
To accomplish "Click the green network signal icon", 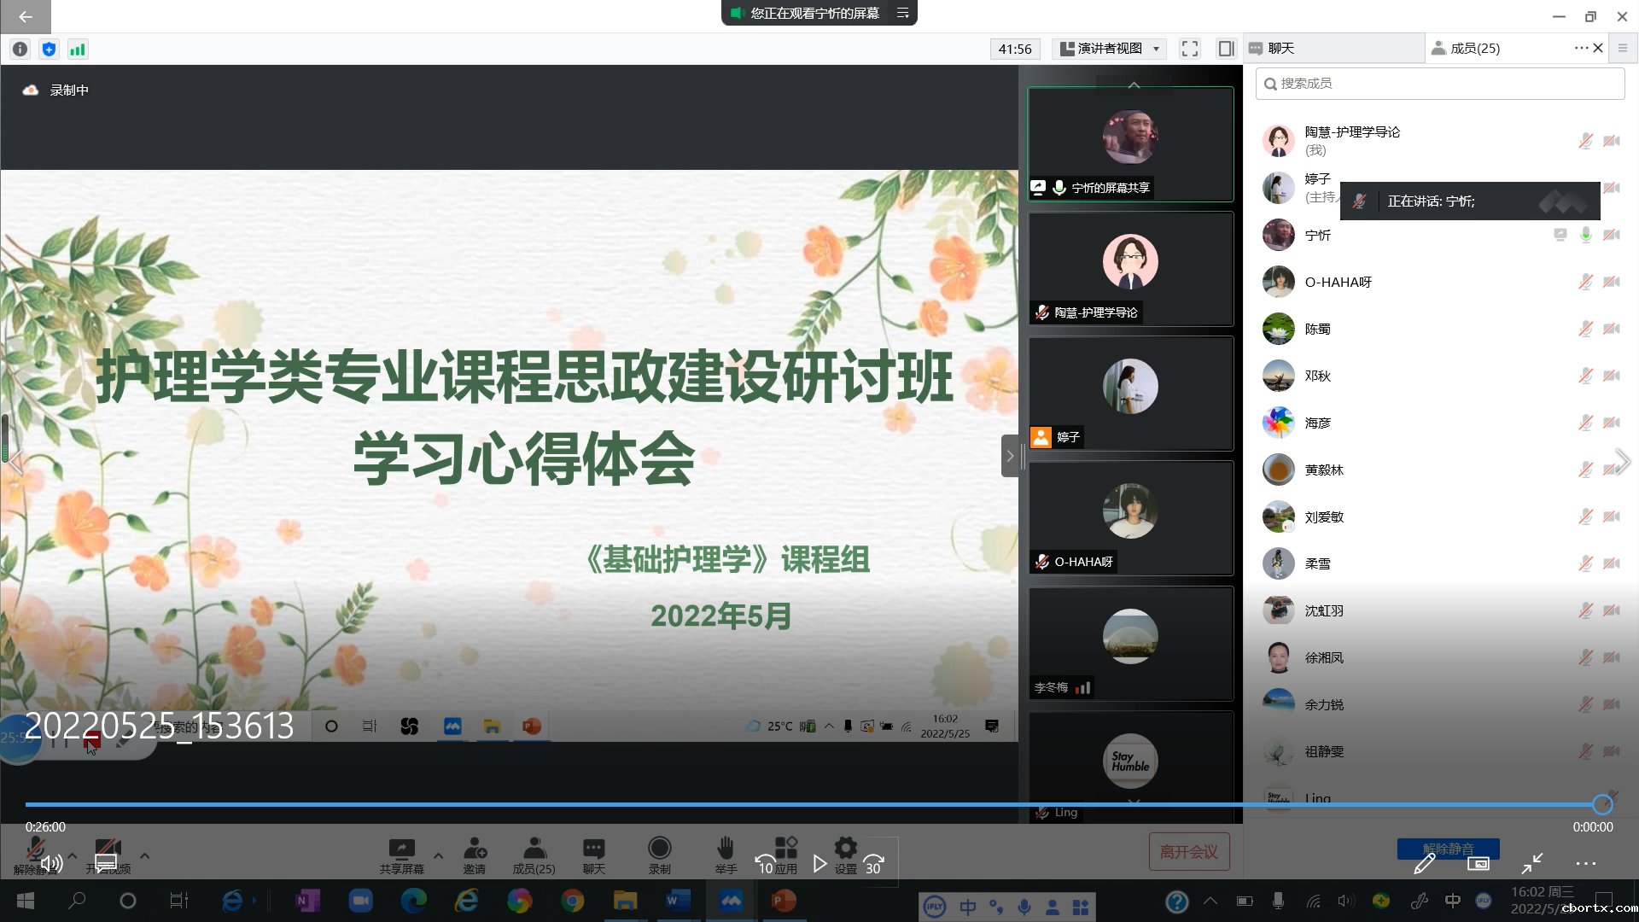I will (78, 50).
